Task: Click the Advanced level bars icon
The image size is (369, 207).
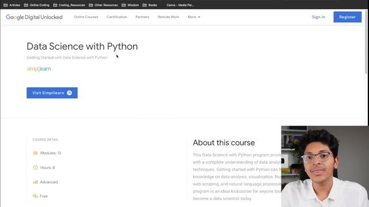Action: pos(35,182)
